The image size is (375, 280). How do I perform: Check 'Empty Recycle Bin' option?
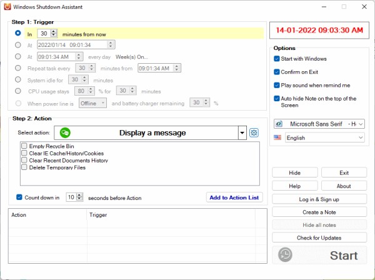coord(24,146)
